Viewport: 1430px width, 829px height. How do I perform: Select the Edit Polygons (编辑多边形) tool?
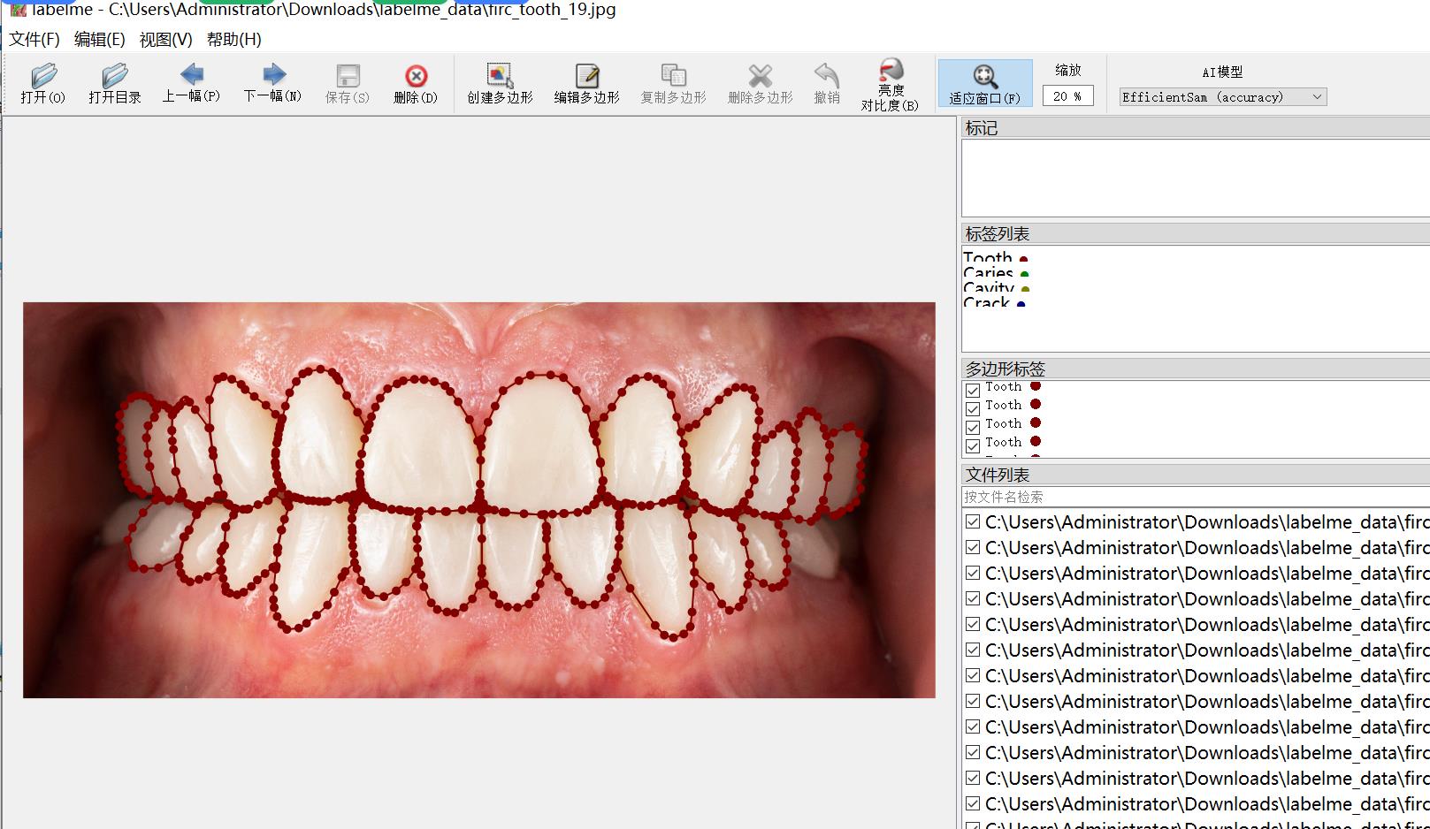(x=586, y=84)
